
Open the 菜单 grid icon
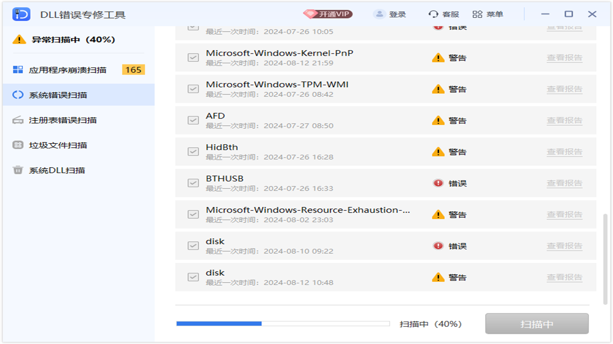[477, 14]
